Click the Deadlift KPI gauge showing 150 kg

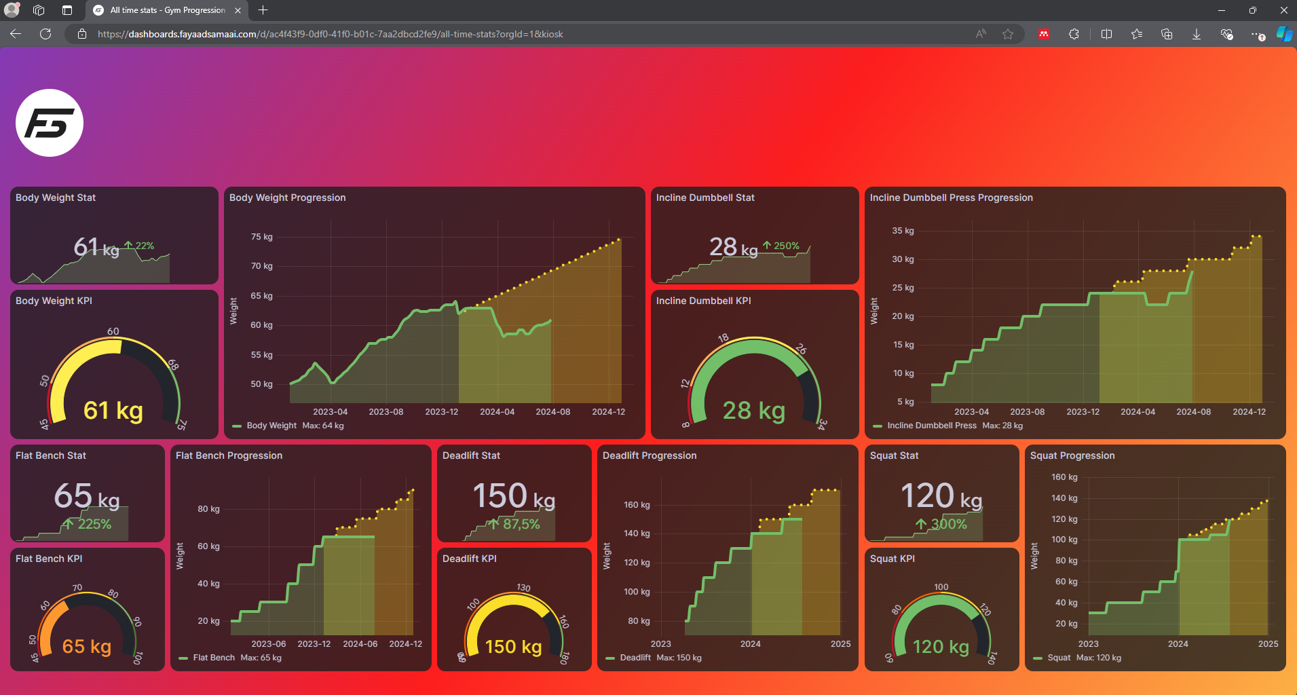point(514,624)
